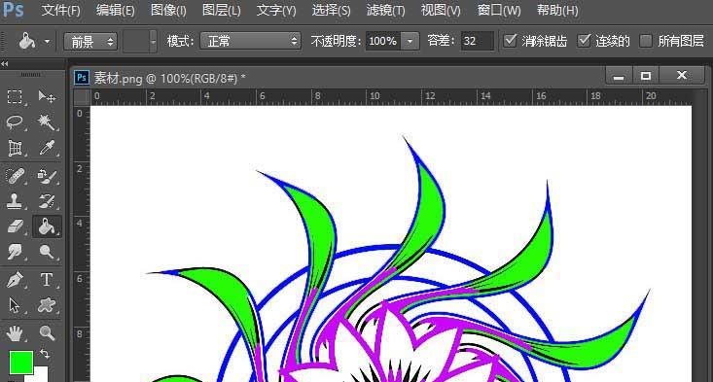Screen dimensions: 713x382
Task: Click the white background color swatch
Action: 40,375
